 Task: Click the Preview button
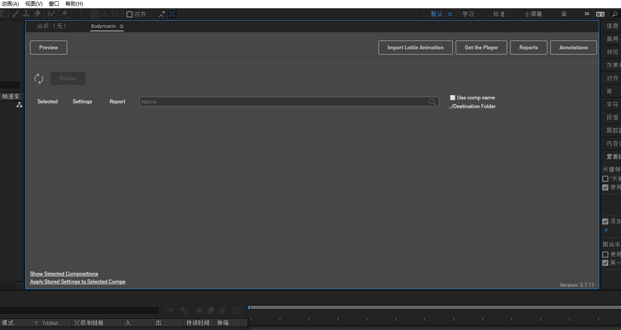click(x=48, y=48)
